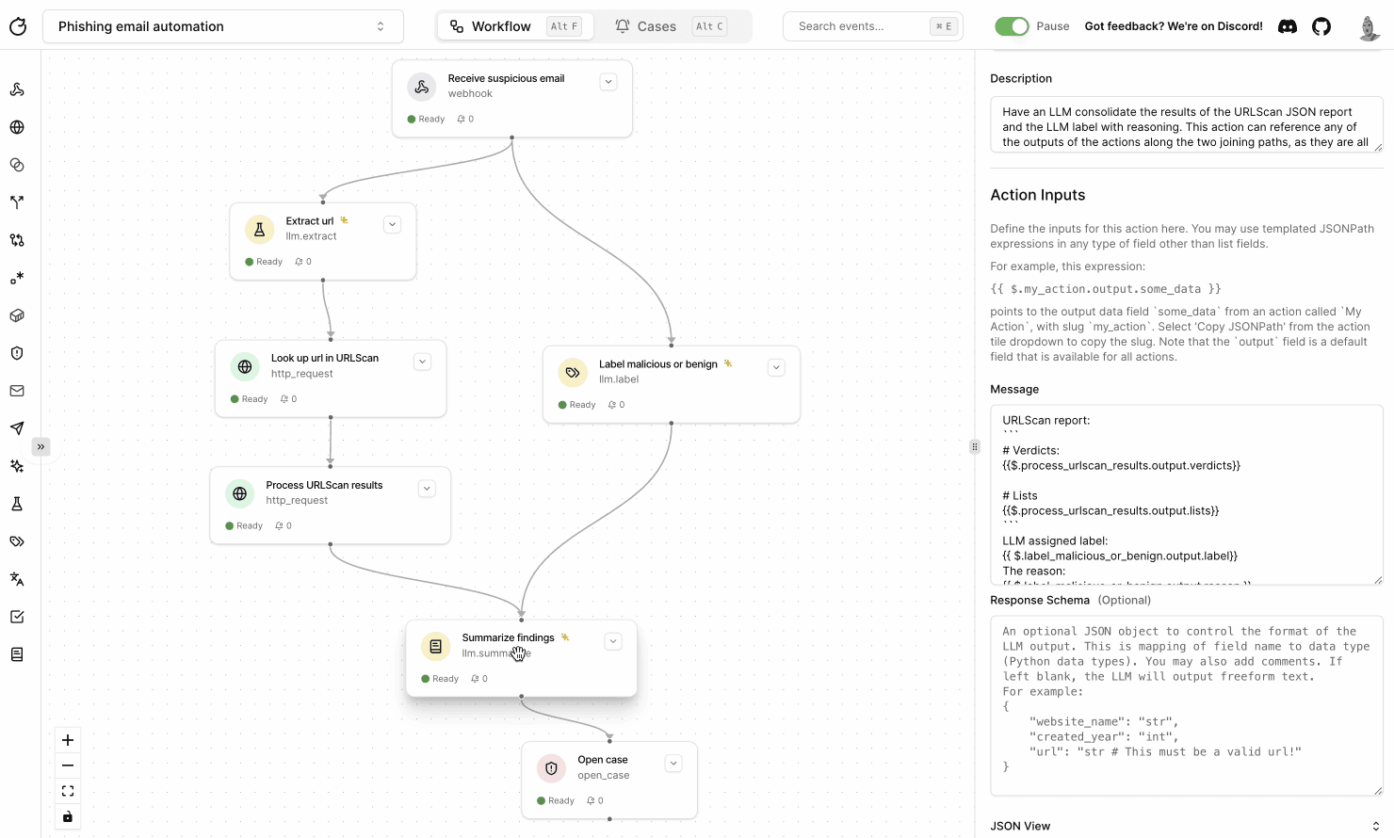
Task: Zoom in the workflow canvas
Action: point(68,740)
